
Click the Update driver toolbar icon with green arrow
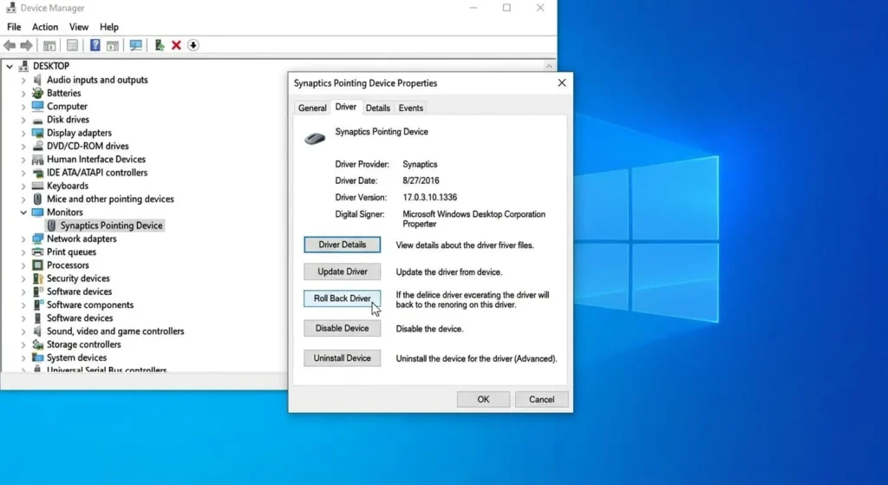click(x=160, y=45)
